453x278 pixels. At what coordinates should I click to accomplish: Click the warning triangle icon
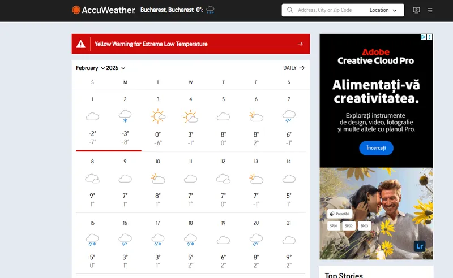click(80, 44)
